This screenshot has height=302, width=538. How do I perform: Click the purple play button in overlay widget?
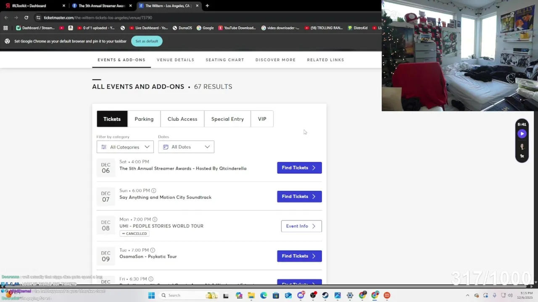[522, 134]
